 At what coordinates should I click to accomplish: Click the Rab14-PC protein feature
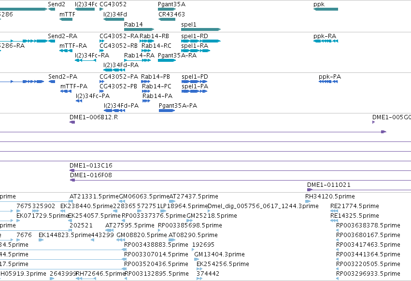146,91
